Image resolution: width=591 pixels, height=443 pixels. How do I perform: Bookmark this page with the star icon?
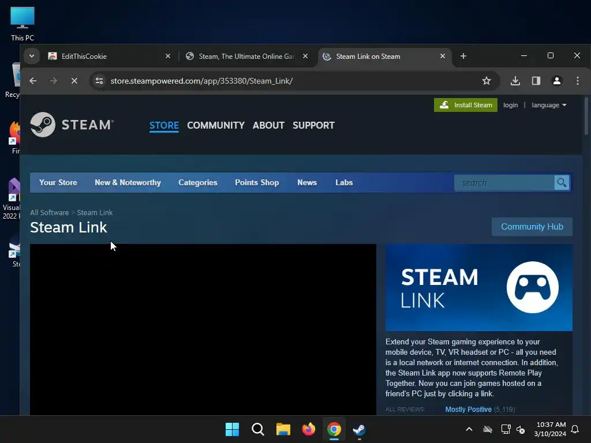click(x=486, y=81)
